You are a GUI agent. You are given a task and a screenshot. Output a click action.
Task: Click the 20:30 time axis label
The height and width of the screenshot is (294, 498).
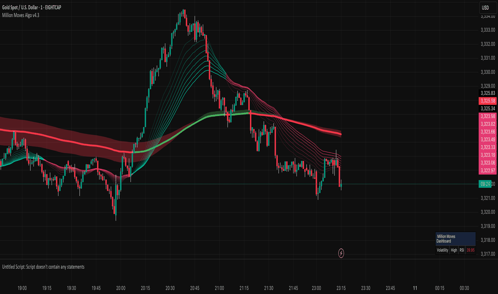[170, 288]
